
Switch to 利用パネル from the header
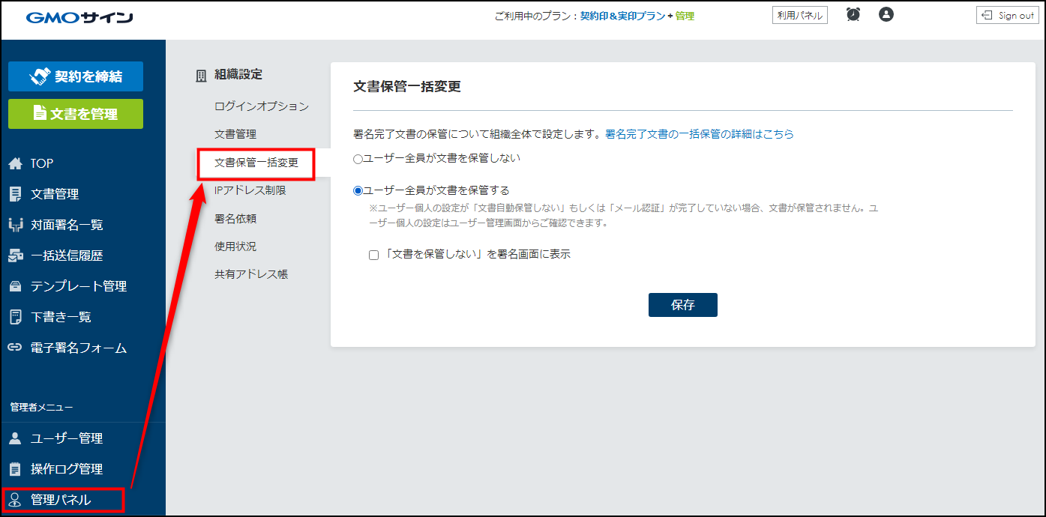[799, 15]
